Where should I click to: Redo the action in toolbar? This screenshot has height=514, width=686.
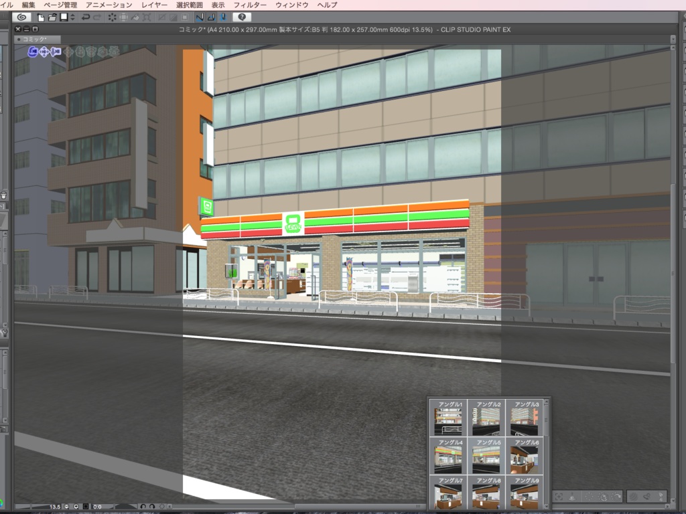click(x=97, y=17)
